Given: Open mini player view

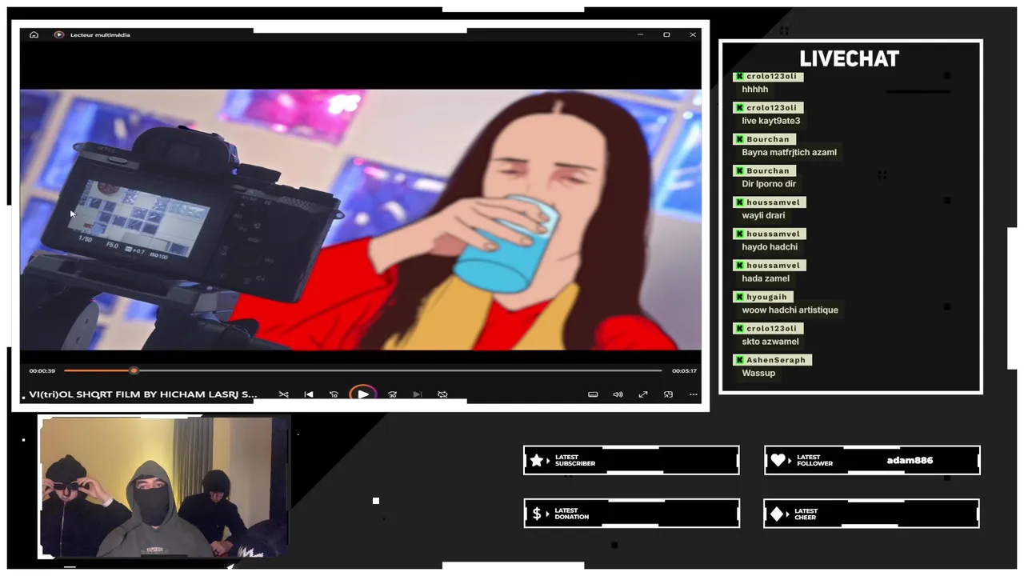Looking at the screenshot, I should pyautogui.click(x=668, y=394).
